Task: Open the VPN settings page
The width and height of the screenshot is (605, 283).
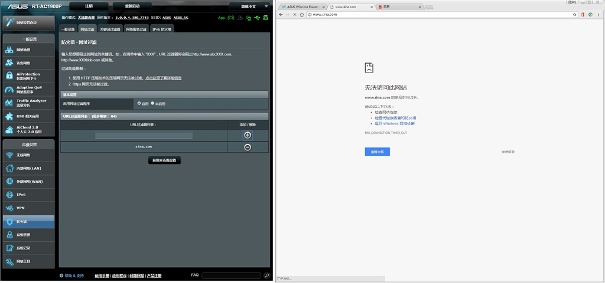Action: (x=28, y=208)
